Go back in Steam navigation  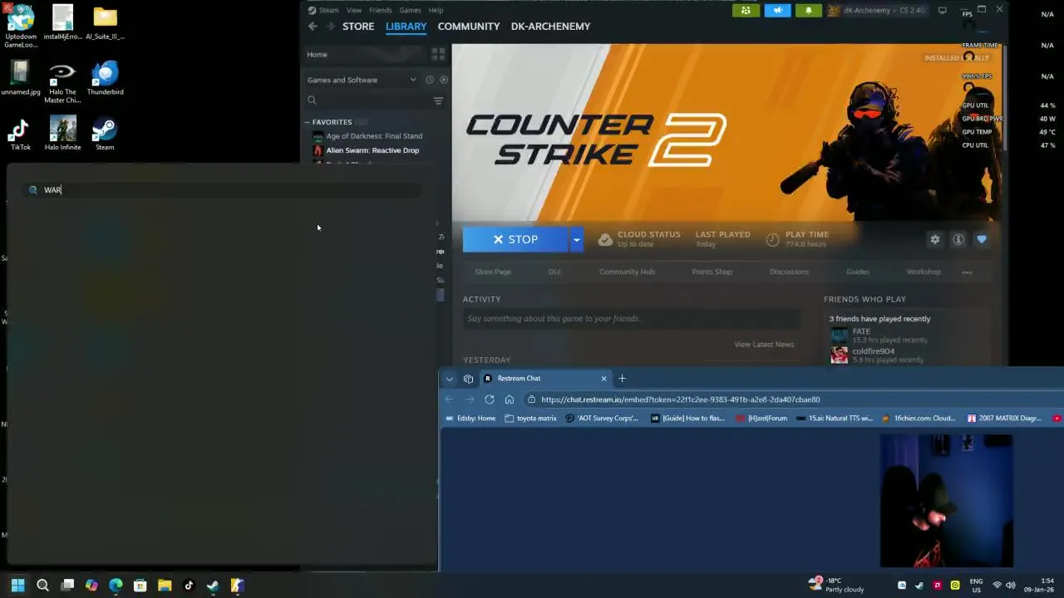click(x=313, y=27)
